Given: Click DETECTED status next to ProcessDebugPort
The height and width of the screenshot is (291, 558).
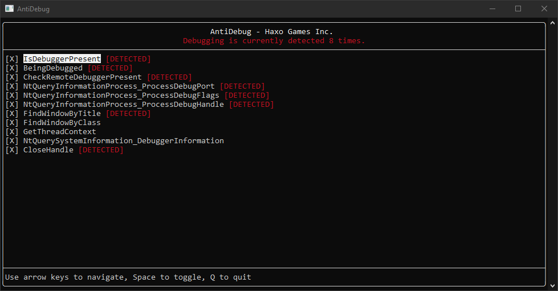Looking at the screenshot, I should pyautogui.click(x=242, y=86).
